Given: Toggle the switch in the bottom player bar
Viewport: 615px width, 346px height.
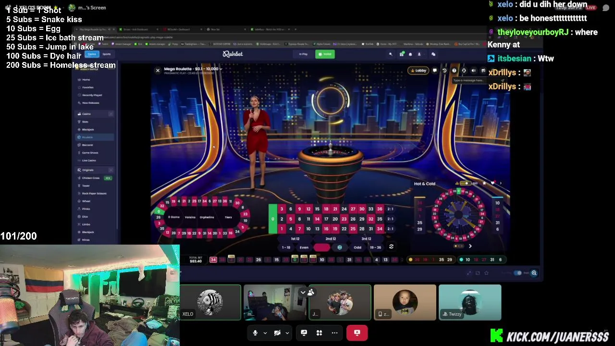Looking at the screenshot, I should click(x=517, y=273).
